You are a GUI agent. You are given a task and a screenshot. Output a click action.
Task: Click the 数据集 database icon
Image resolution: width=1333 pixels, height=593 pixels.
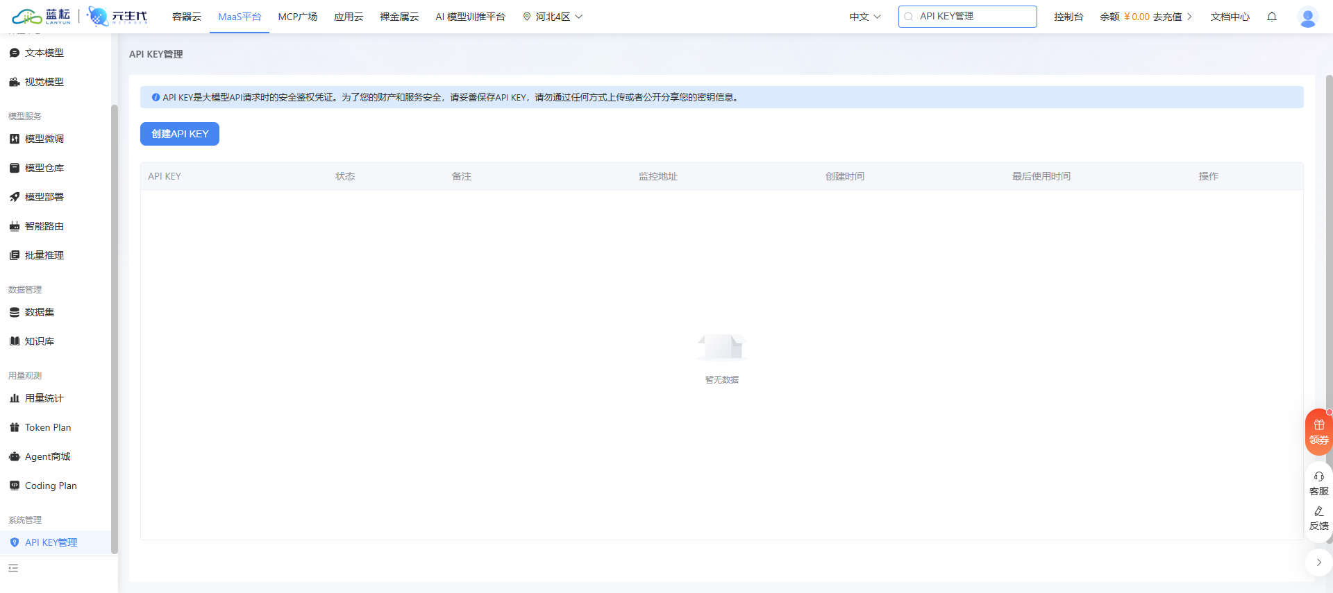pos(15,312)
